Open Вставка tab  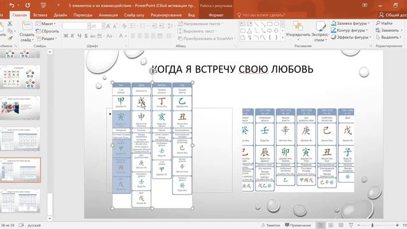pos(40,15)
